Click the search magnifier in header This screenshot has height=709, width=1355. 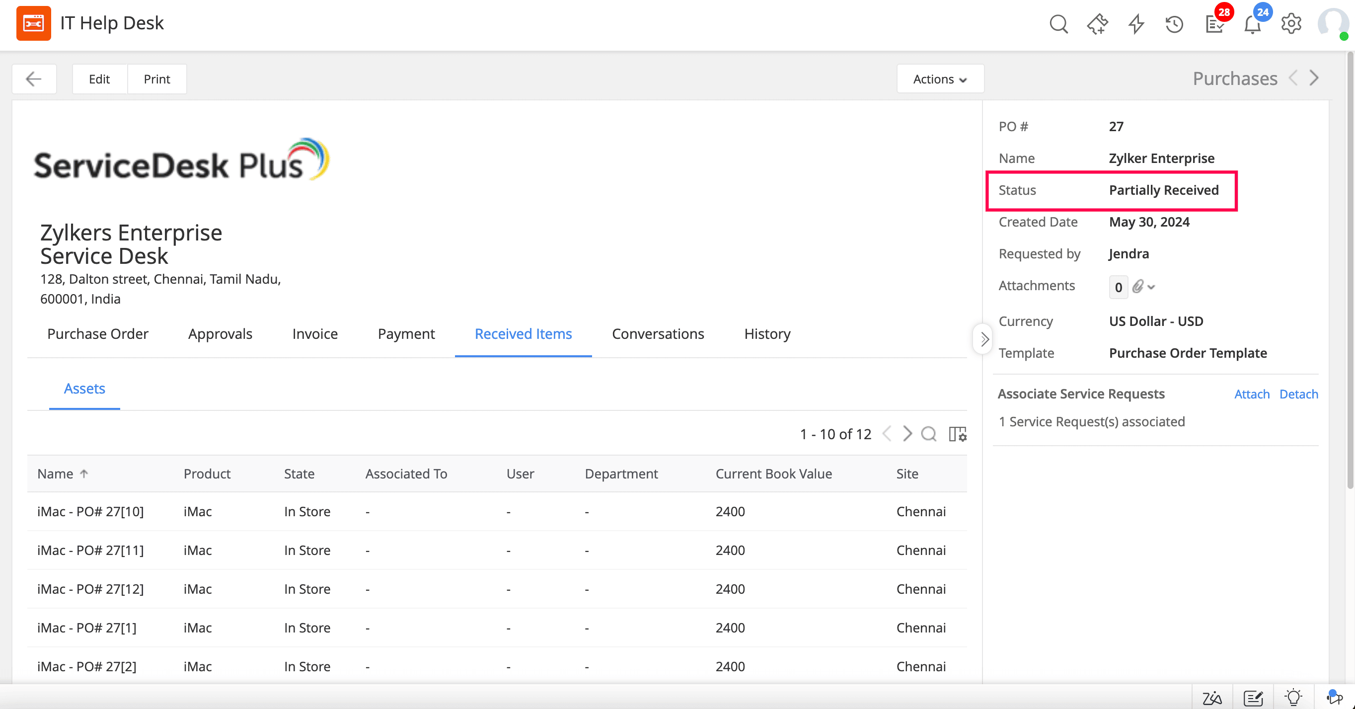[1058, 24]
